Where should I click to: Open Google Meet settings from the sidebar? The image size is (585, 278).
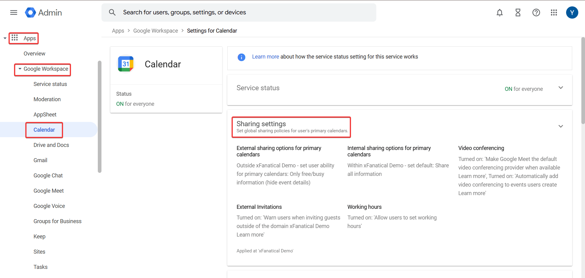tap(48, 191)
